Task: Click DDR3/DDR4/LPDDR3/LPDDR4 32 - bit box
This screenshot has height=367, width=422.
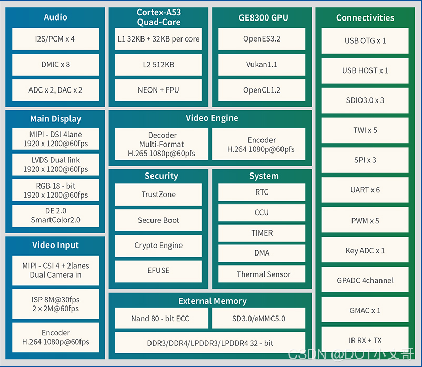Action: coord(210,343)
